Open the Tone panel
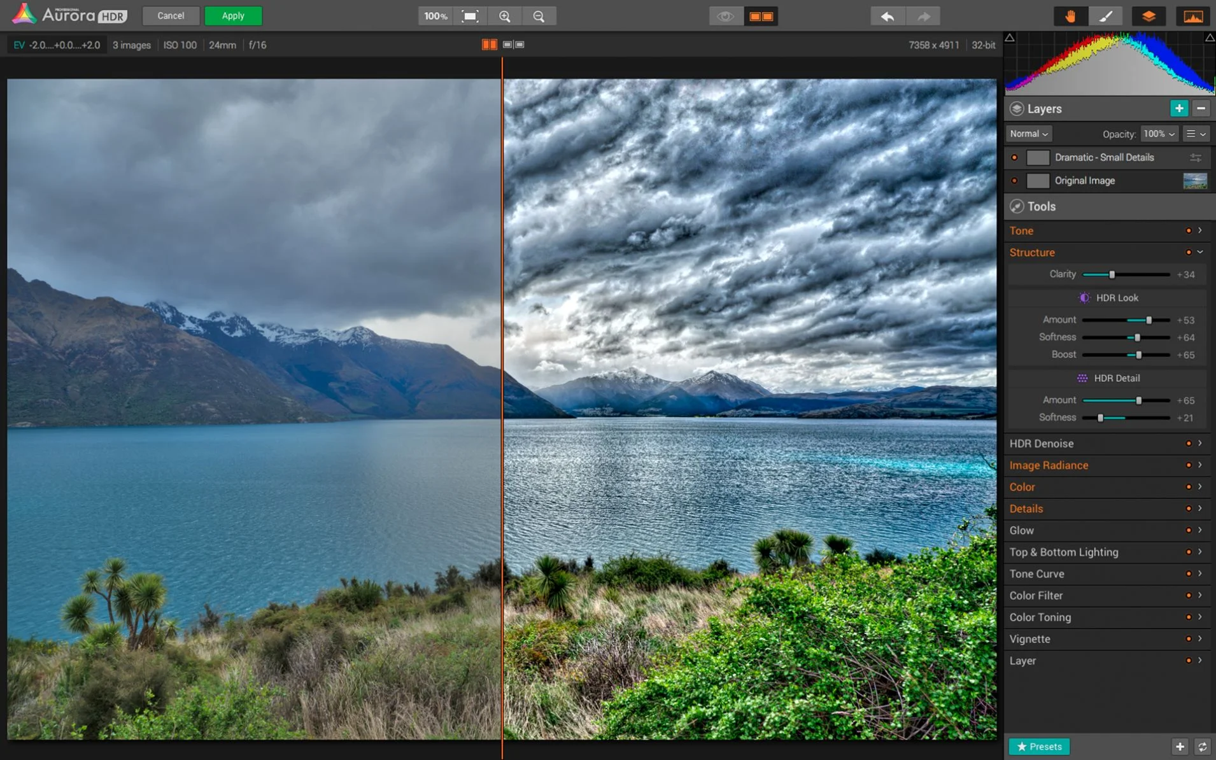This screenshot has width=1216, height=760. click(1108, 230)
